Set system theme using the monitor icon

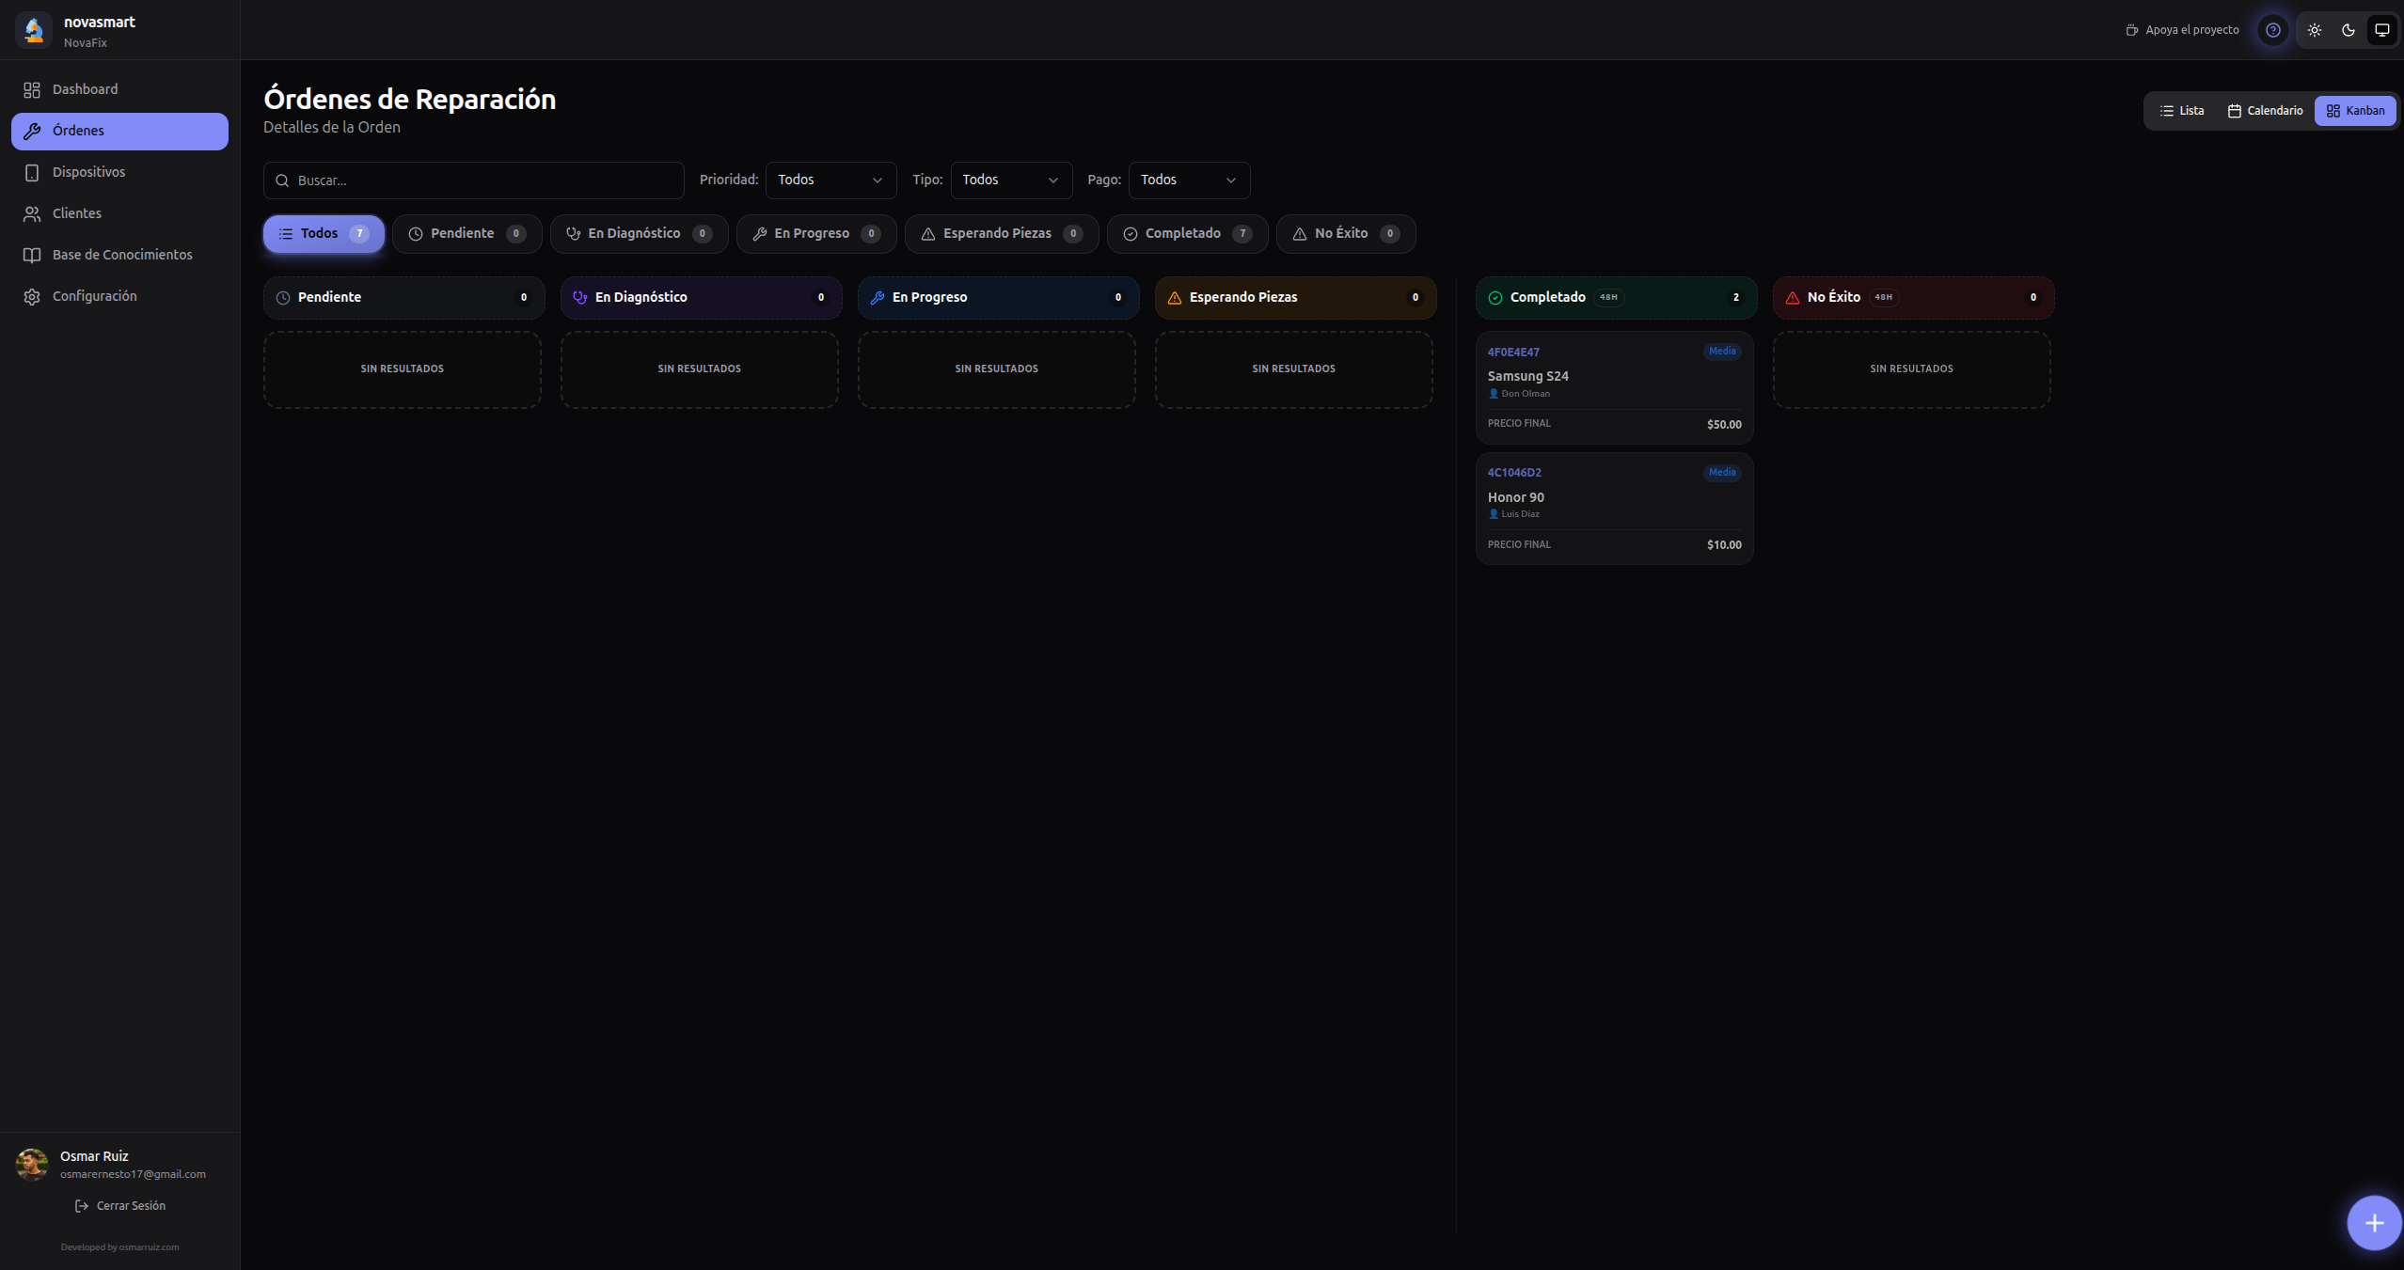click(x=2381, y=29)
